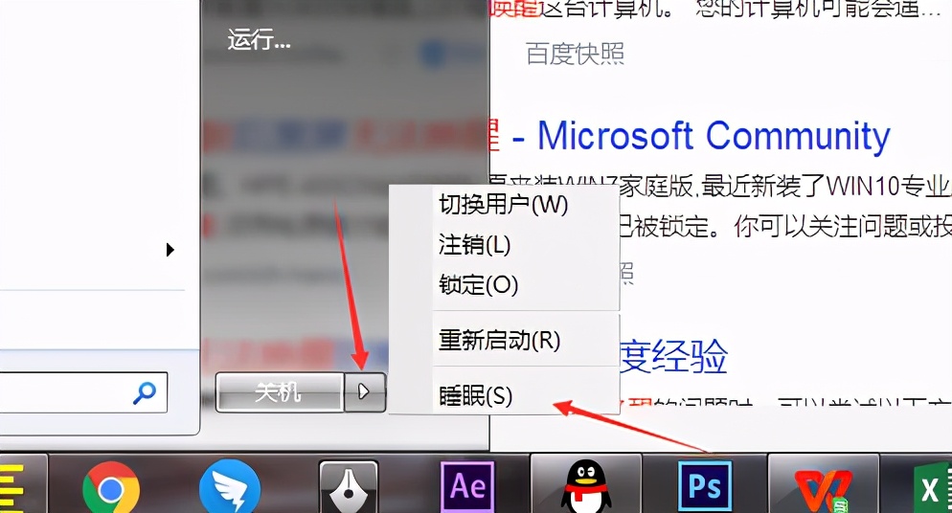Click the search magnifier icon

(x=145, y=393)
